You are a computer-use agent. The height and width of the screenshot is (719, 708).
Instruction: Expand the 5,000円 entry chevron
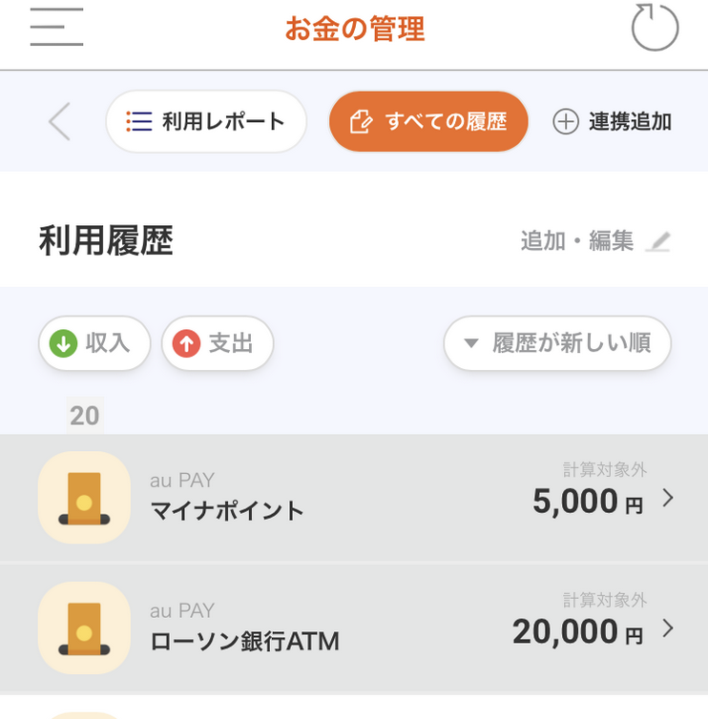coord(668,498)
